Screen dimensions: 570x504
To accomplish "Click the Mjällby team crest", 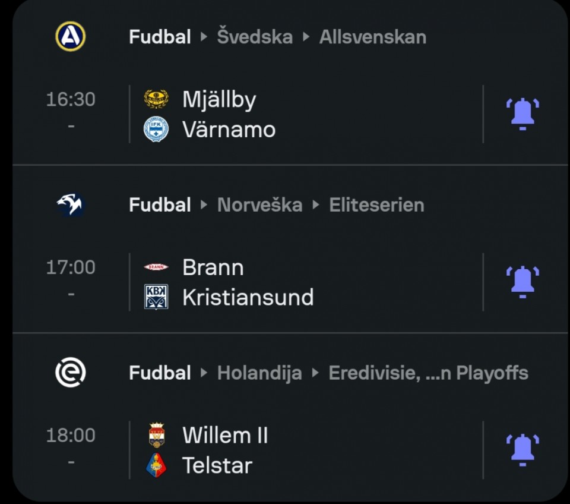I will pos(156,99).
